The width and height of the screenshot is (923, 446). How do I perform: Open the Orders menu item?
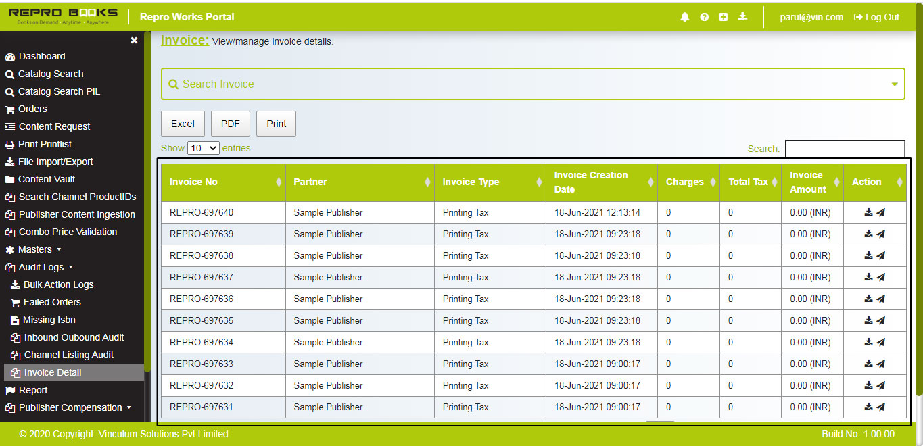pyautogui.click(x=31, y=109)
